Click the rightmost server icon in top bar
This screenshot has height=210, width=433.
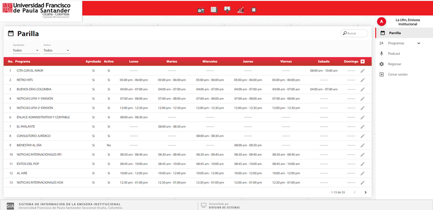tap(254, 10)
